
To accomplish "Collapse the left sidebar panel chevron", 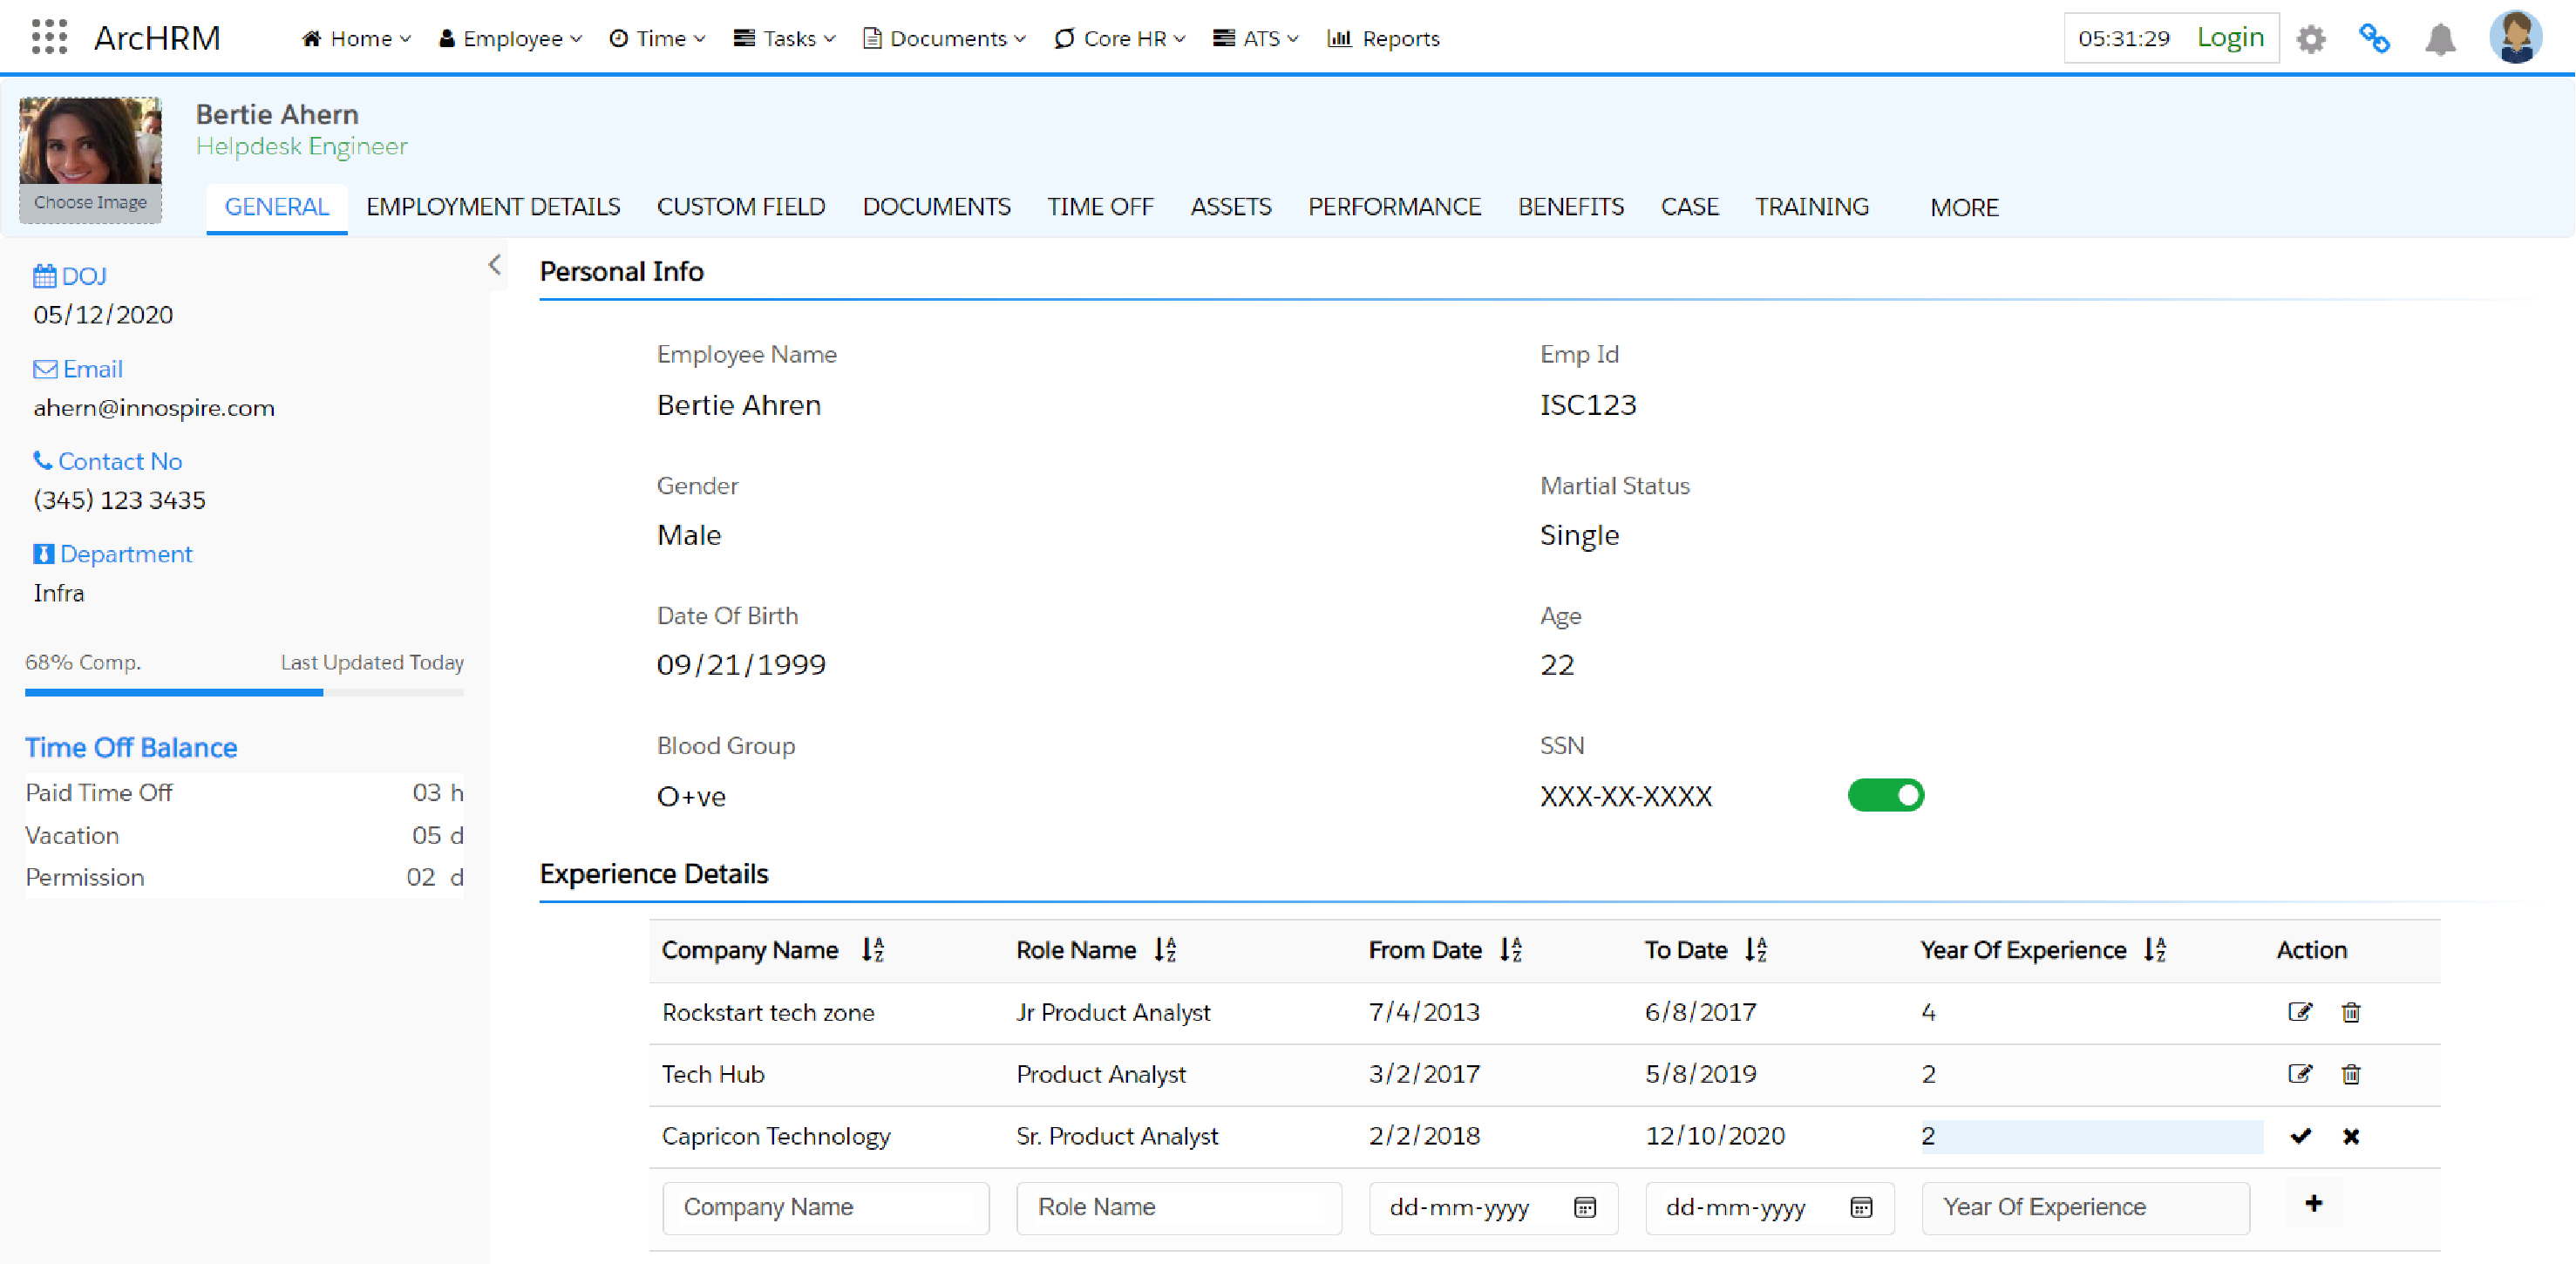I will 495,265.
